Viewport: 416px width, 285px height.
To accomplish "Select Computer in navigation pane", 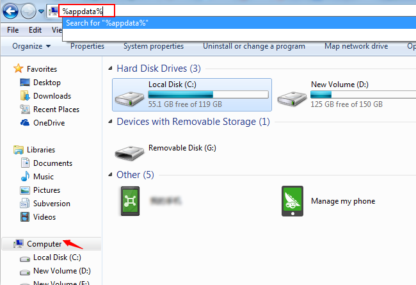I will tap(44, 244).
